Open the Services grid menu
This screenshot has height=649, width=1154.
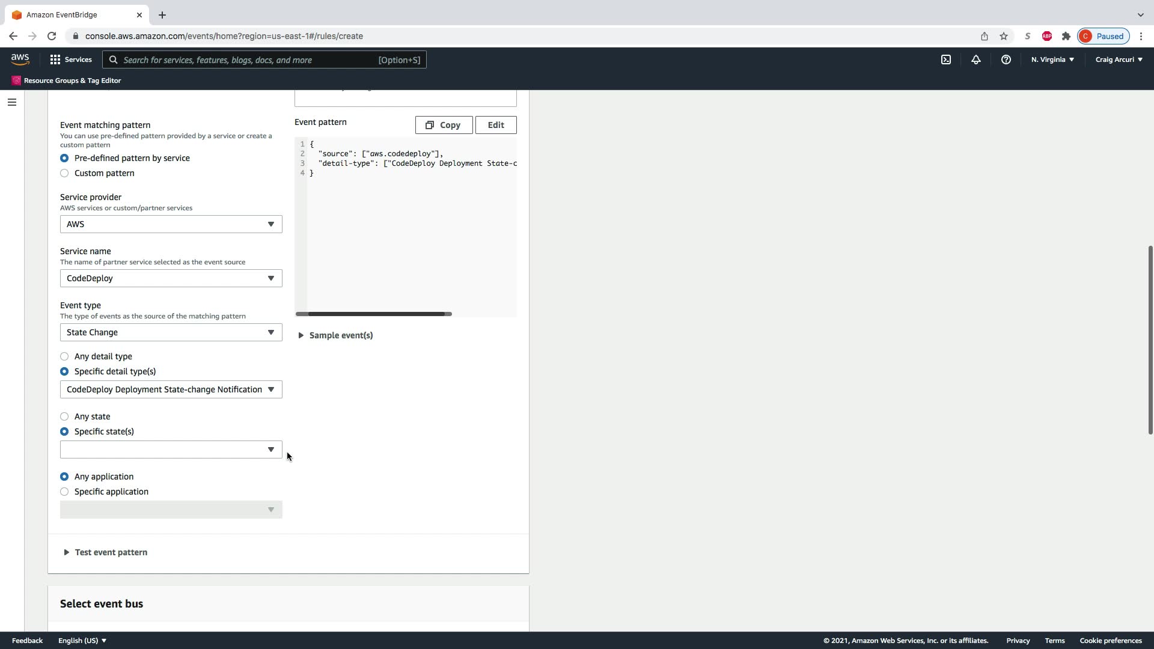pos(71,59)
